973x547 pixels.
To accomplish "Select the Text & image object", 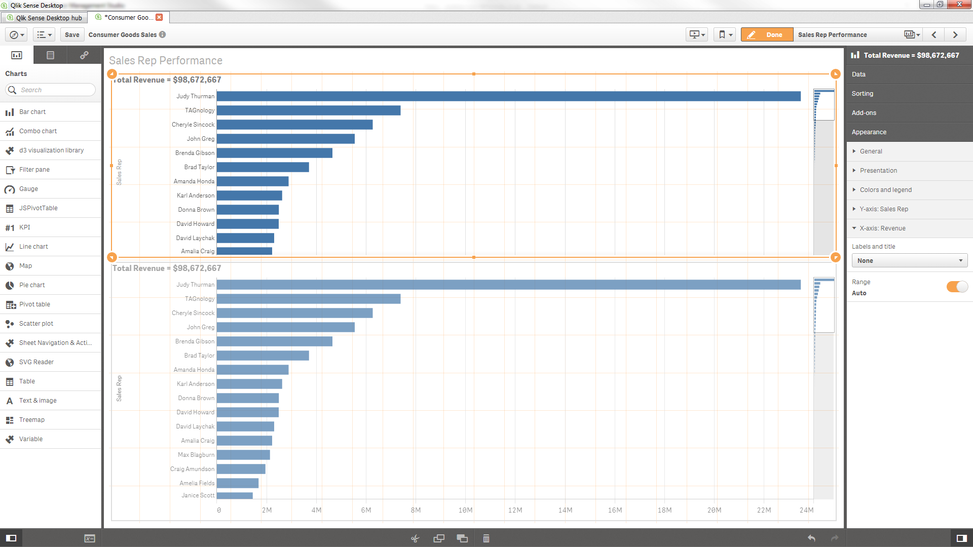I will pos(51,401).
